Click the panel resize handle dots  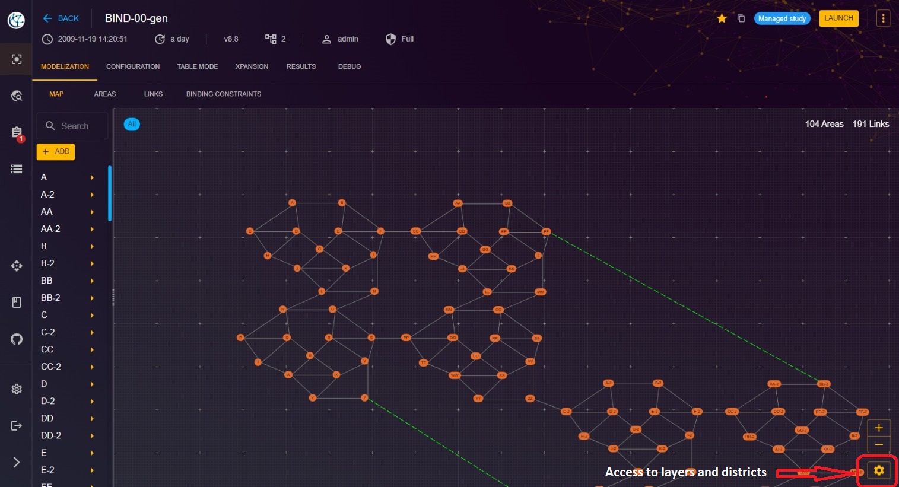pos(113,297)
